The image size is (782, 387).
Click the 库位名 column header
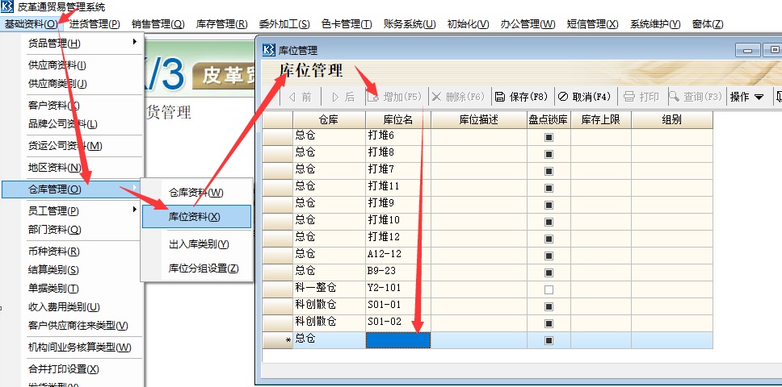pyautogui.click(x=398, y=120)
